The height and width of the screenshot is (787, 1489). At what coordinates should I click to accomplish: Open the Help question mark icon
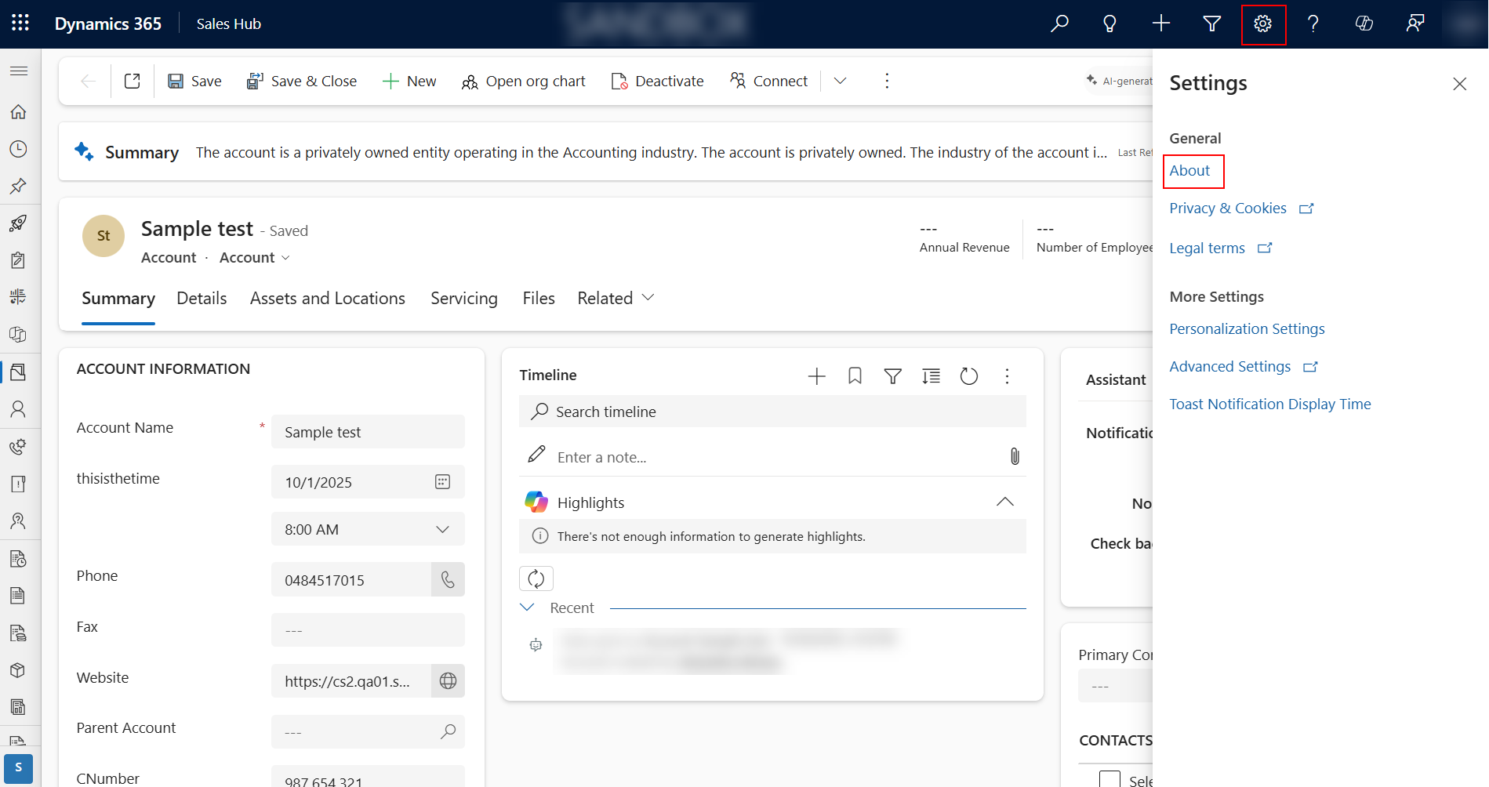(1313, 24)
